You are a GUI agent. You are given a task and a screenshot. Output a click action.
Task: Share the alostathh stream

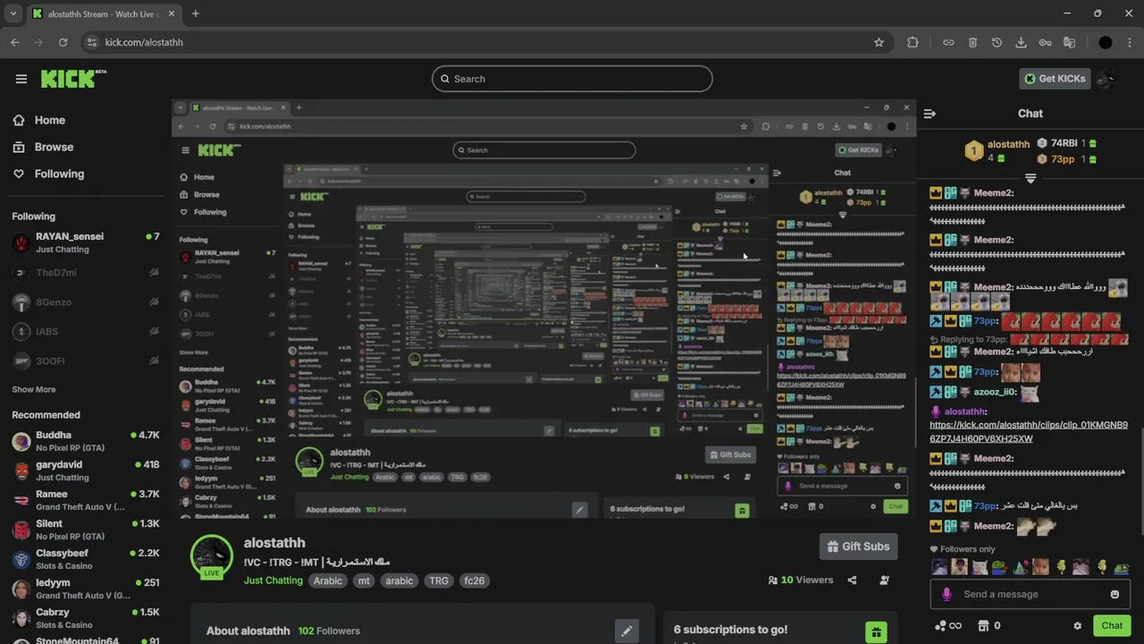point(852,580)
